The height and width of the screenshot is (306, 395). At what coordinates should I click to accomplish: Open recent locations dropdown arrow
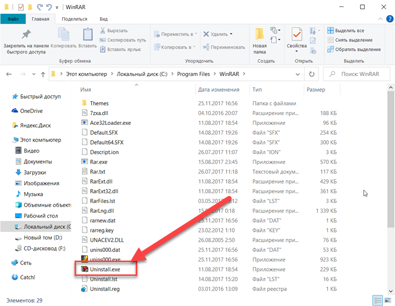[34, 75]
